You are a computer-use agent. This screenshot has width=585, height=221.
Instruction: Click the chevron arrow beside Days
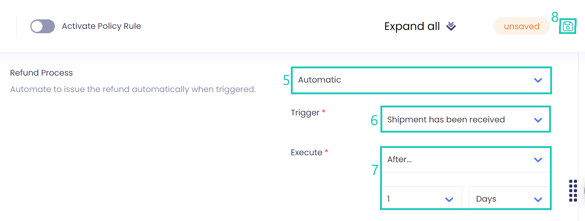[538, 199]
